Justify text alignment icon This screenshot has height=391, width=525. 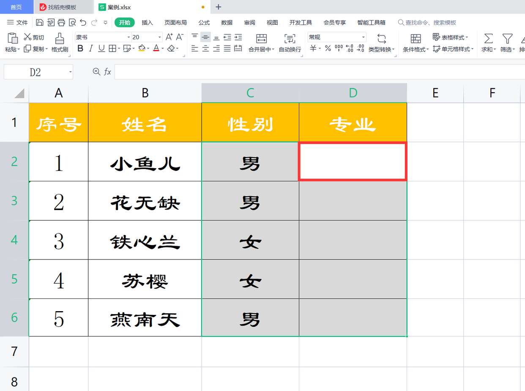pos(227,49)
